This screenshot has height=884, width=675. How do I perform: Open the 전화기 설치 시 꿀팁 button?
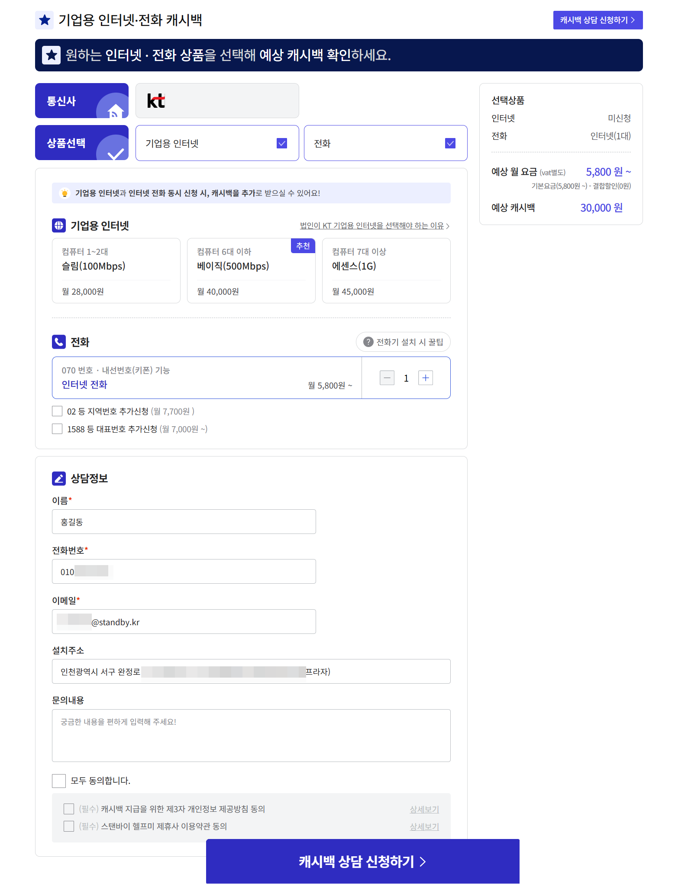403,342
